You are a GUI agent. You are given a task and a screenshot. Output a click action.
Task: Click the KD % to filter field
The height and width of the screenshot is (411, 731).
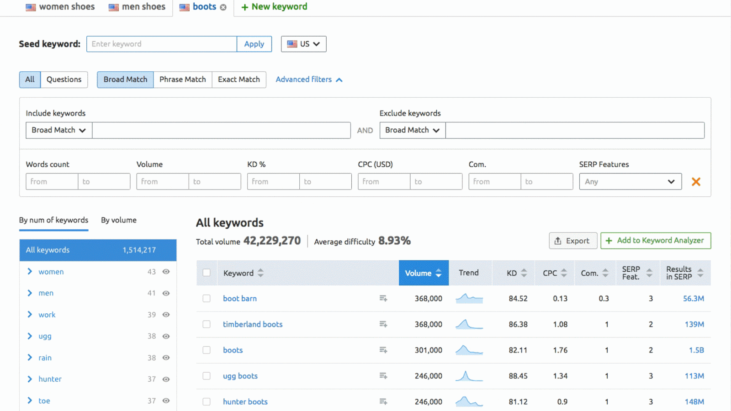pyautogui.click(x=325, y=181)
